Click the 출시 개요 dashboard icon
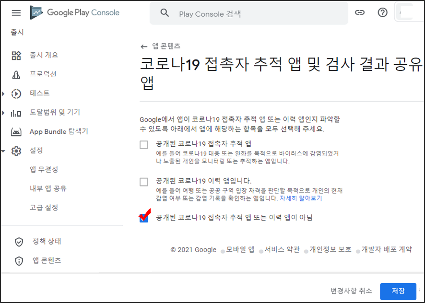The width and height of the screenshot is (425, 303). (x=16, y=55)
